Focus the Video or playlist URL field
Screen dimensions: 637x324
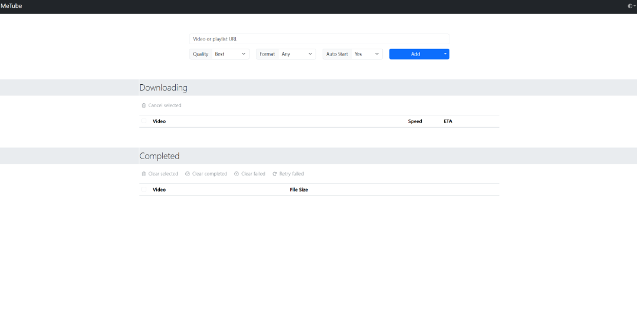319,39
